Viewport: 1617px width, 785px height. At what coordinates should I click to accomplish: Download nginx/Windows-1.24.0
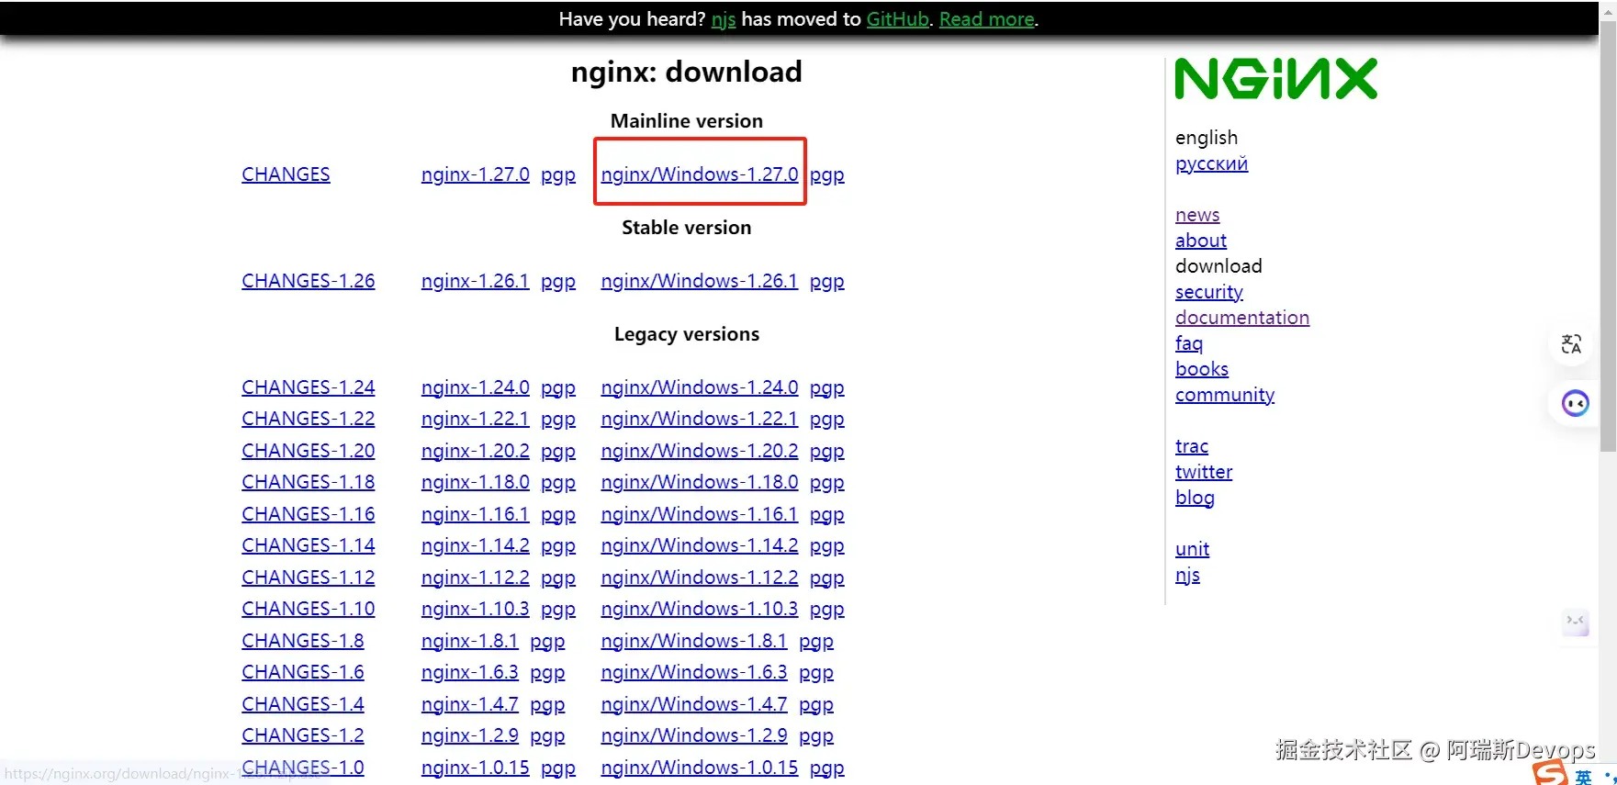coord(700,387)
